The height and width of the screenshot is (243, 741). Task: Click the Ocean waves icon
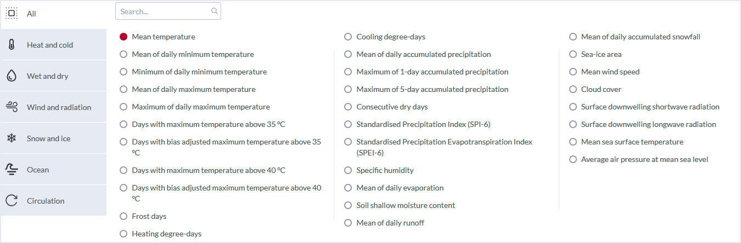12,170
